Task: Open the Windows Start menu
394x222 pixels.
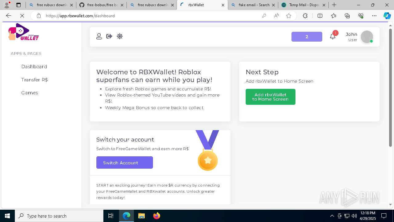Action: tap(7, 216)
